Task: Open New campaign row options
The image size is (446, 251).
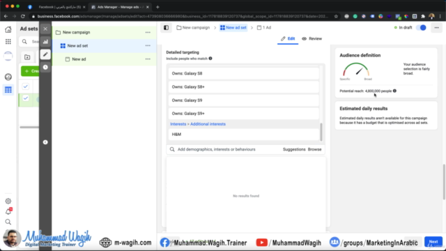Action: [148, 33]
